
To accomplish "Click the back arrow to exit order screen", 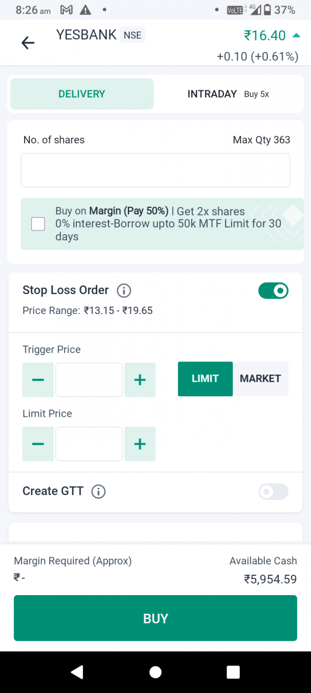I will click(x=28, y=43).
